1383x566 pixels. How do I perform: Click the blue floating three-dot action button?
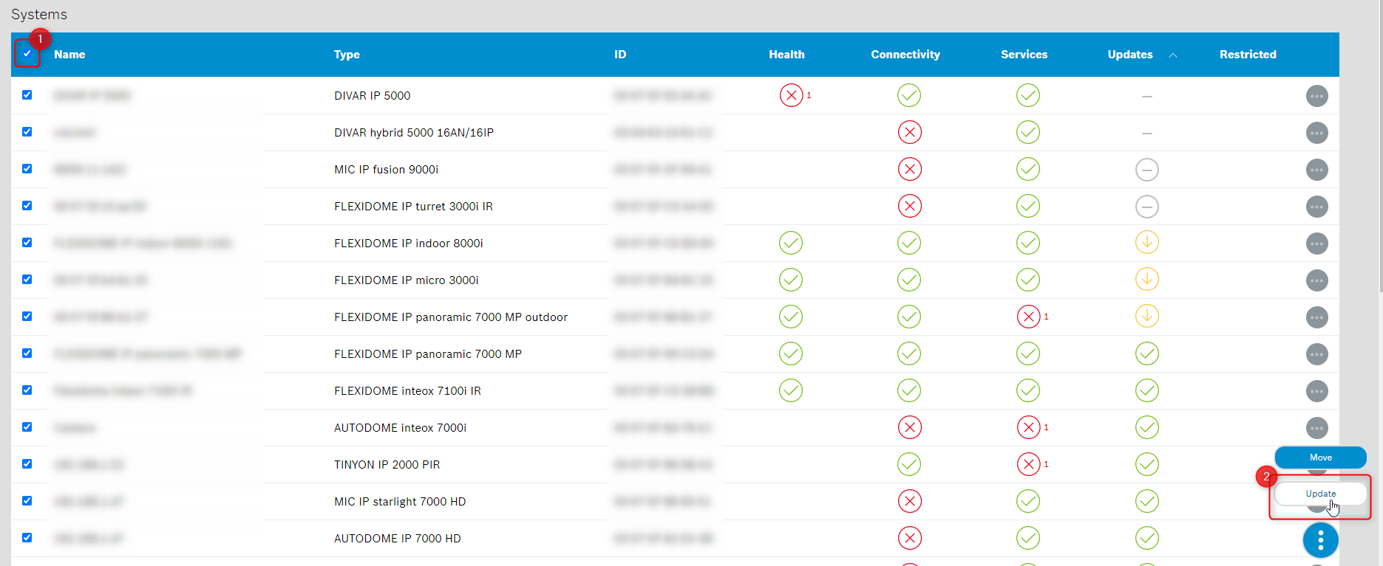[1320, 541]
